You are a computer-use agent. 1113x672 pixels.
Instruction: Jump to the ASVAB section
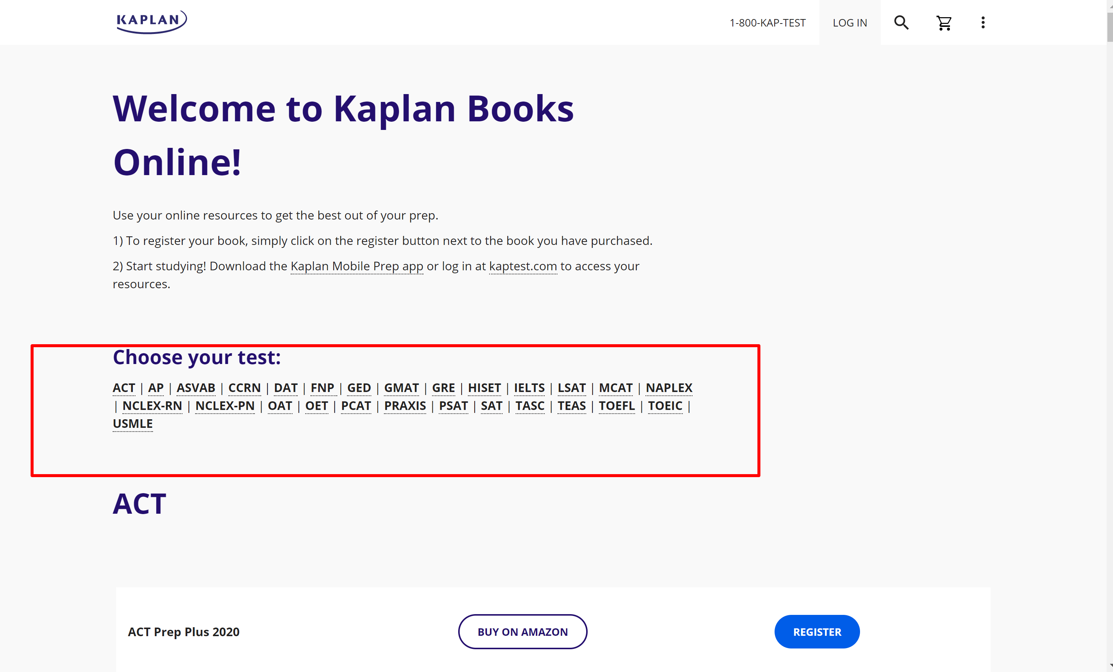point(196,388)
